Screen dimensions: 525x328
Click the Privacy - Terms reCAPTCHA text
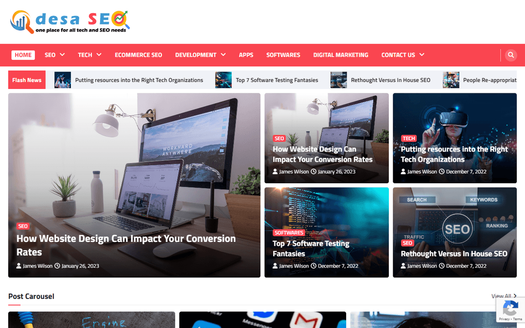pyautogui.click(x=510, y=319)
